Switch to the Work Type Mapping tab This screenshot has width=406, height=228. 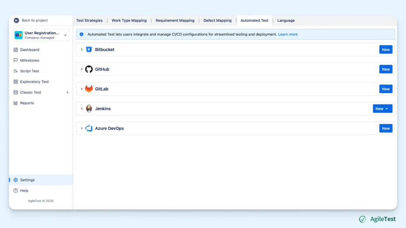point(129,21)
